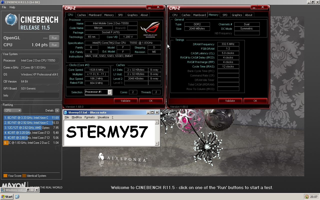The height and width of the screenshot is (200, 320).
Task: Switch to Graphics tab in right CPU-Z window
Action: coord(237,15)
